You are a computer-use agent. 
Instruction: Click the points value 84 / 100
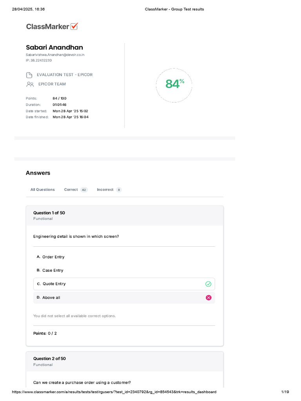pyautogui.click(x=60, y=98)
